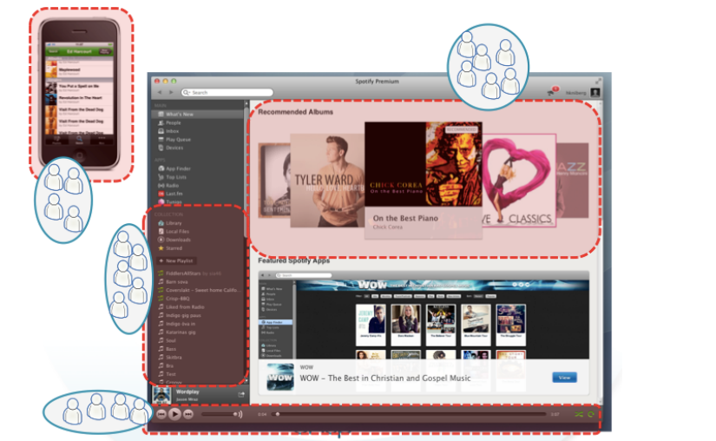The height and width of the screenshot is (441, 716).
Task: Skip to the next track
Action: 188,415
